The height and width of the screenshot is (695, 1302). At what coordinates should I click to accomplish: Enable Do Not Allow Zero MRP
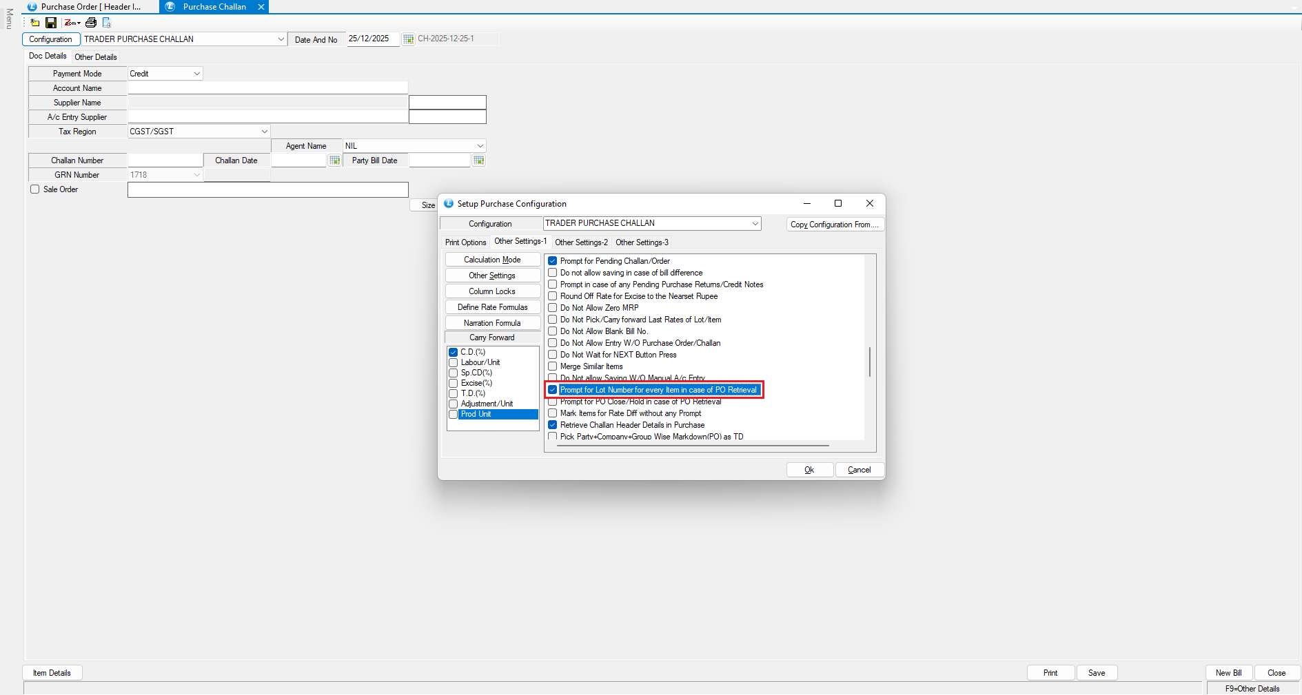click(553, 308)
